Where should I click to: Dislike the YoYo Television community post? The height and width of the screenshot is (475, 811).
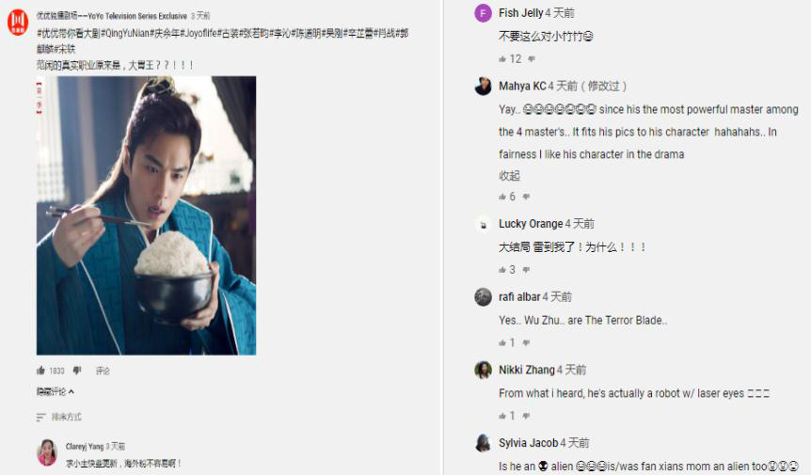[x=77, y=371]
